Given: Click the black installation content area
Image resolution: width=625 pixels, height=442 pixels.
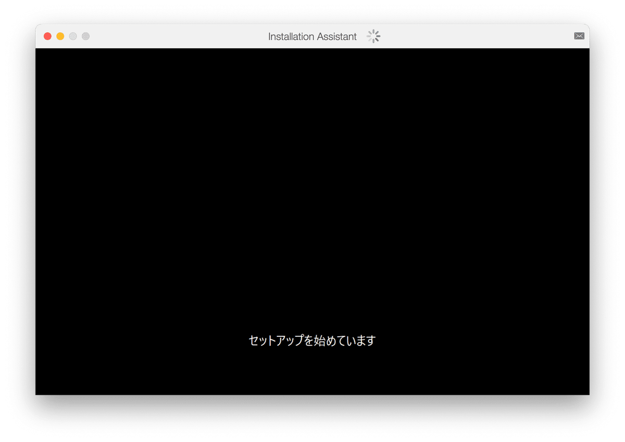Looking at the screenshot, I should pyautogui.click(x=312, y=208).
